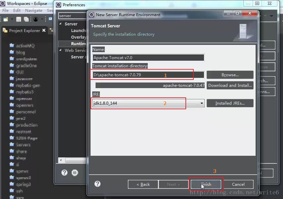Close the Project Explorer view tab
This screenshot has height=199, width=283.
coord(44,31)
